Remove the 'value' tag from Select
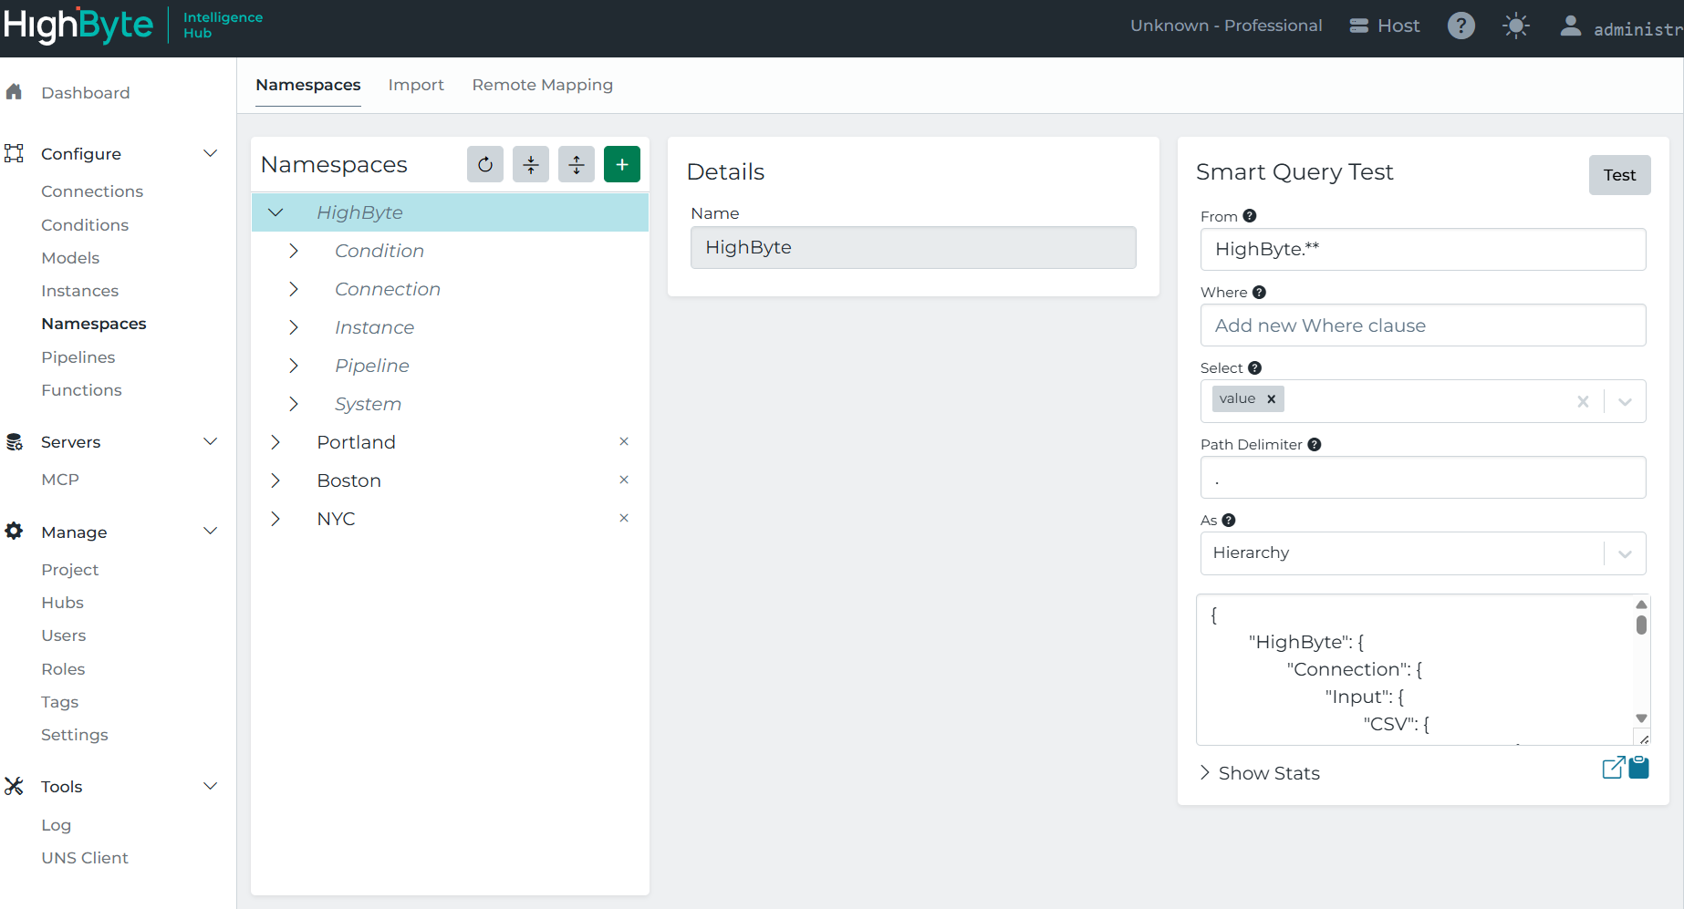Viewport: 1684px width, 909px height. pos(1271,398)
